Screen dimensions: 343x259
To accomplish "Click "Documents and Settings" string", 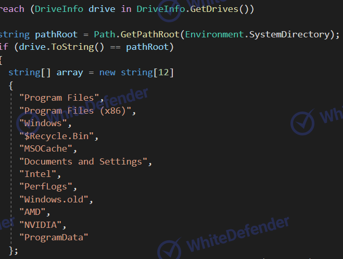I will coord(83,161).
